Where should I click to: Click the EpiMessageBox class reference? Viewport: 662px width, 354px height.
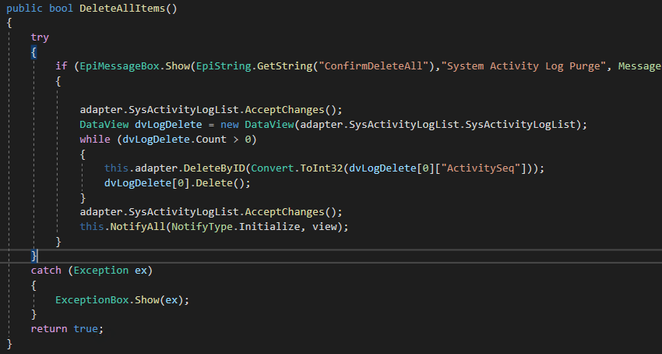click(x=119, y=66)
